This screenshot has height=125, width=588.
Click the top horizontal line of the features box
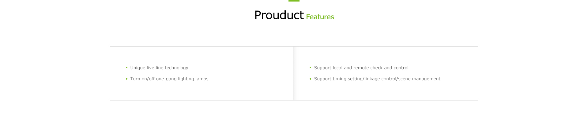[294, 46]
